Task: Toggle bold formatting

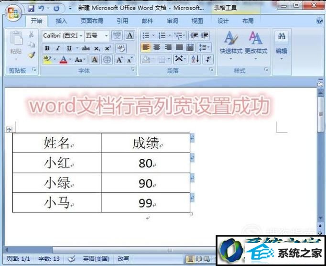Action: coord(47,48)
